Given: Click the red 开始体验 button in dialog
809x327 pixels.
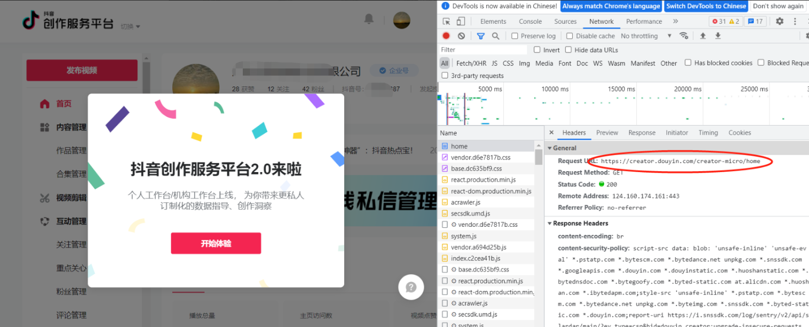Looking at the screenshot, I should (x=216, y=243).
